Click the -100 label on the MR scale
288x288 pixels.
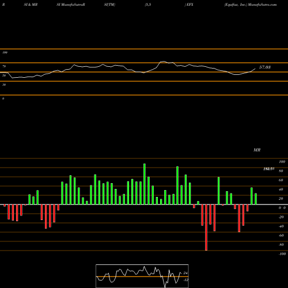(x=282, y=254)
